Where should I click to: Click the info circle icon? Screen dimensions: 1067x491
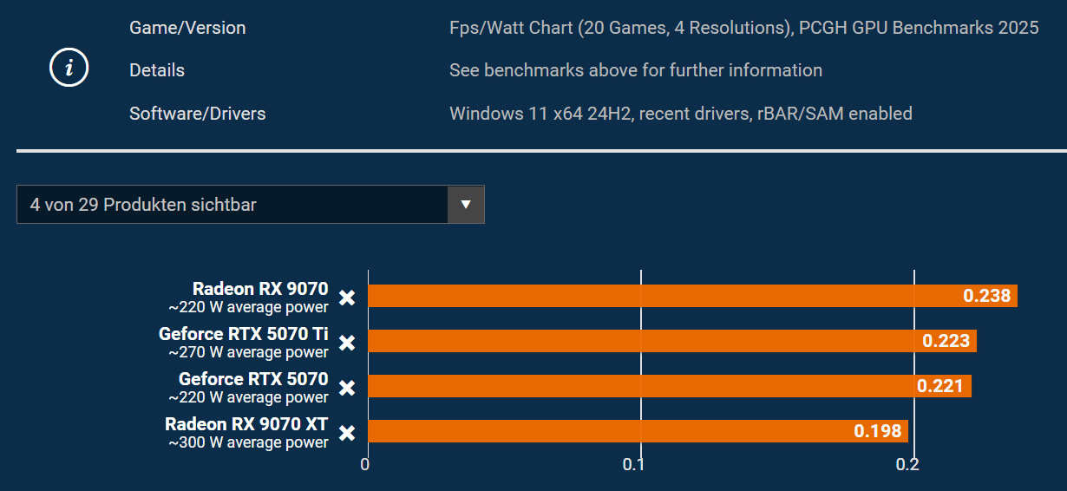(69, 68)
